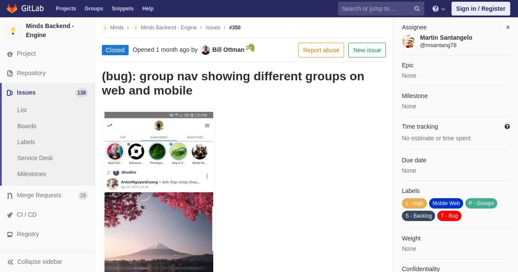Click the No estimate or time spent text
The image size is (518, 272).
pos(436,138)
